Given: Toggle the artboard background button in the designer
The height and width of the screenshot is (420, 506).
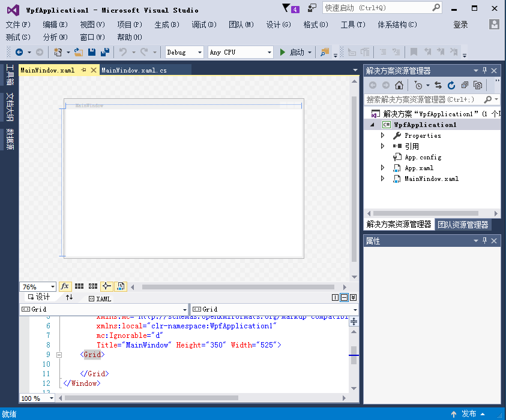Looking at the screenshot, I should (121, 286).
